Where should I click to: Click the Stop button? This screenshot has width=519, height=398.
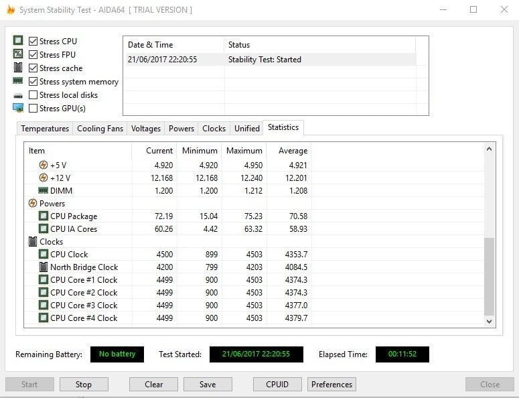[84, 385]
